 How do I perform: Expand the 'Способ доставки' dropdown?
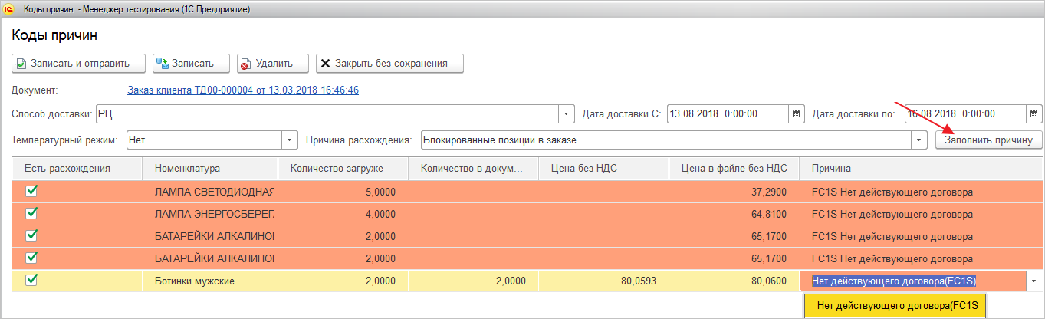(567, 114)
